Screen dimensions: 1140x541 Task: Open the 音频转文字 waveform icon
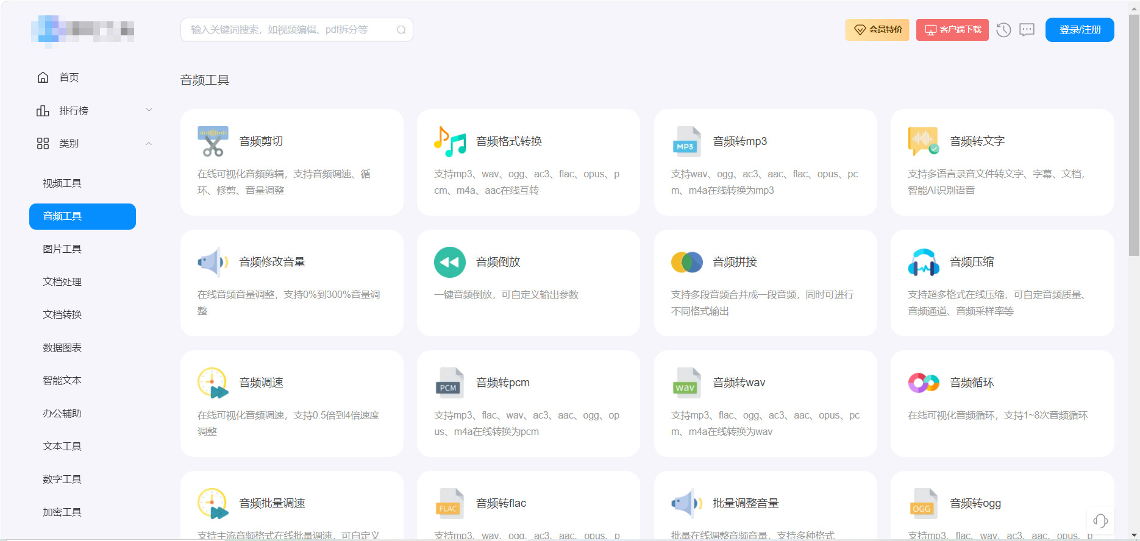tap(924, 141)
